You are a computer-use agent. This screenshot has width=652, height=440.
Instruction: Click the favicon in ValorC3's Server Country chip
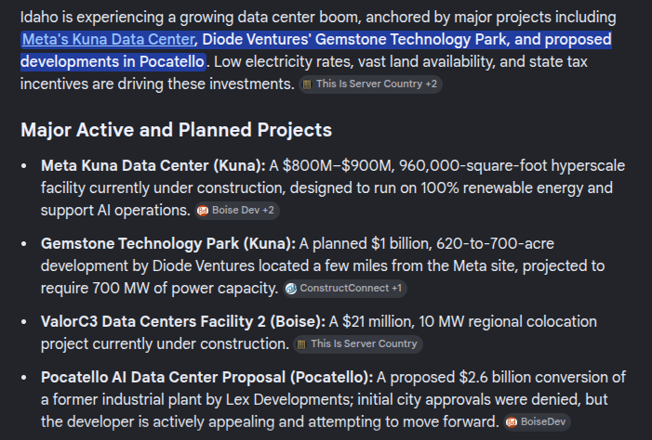302,344
